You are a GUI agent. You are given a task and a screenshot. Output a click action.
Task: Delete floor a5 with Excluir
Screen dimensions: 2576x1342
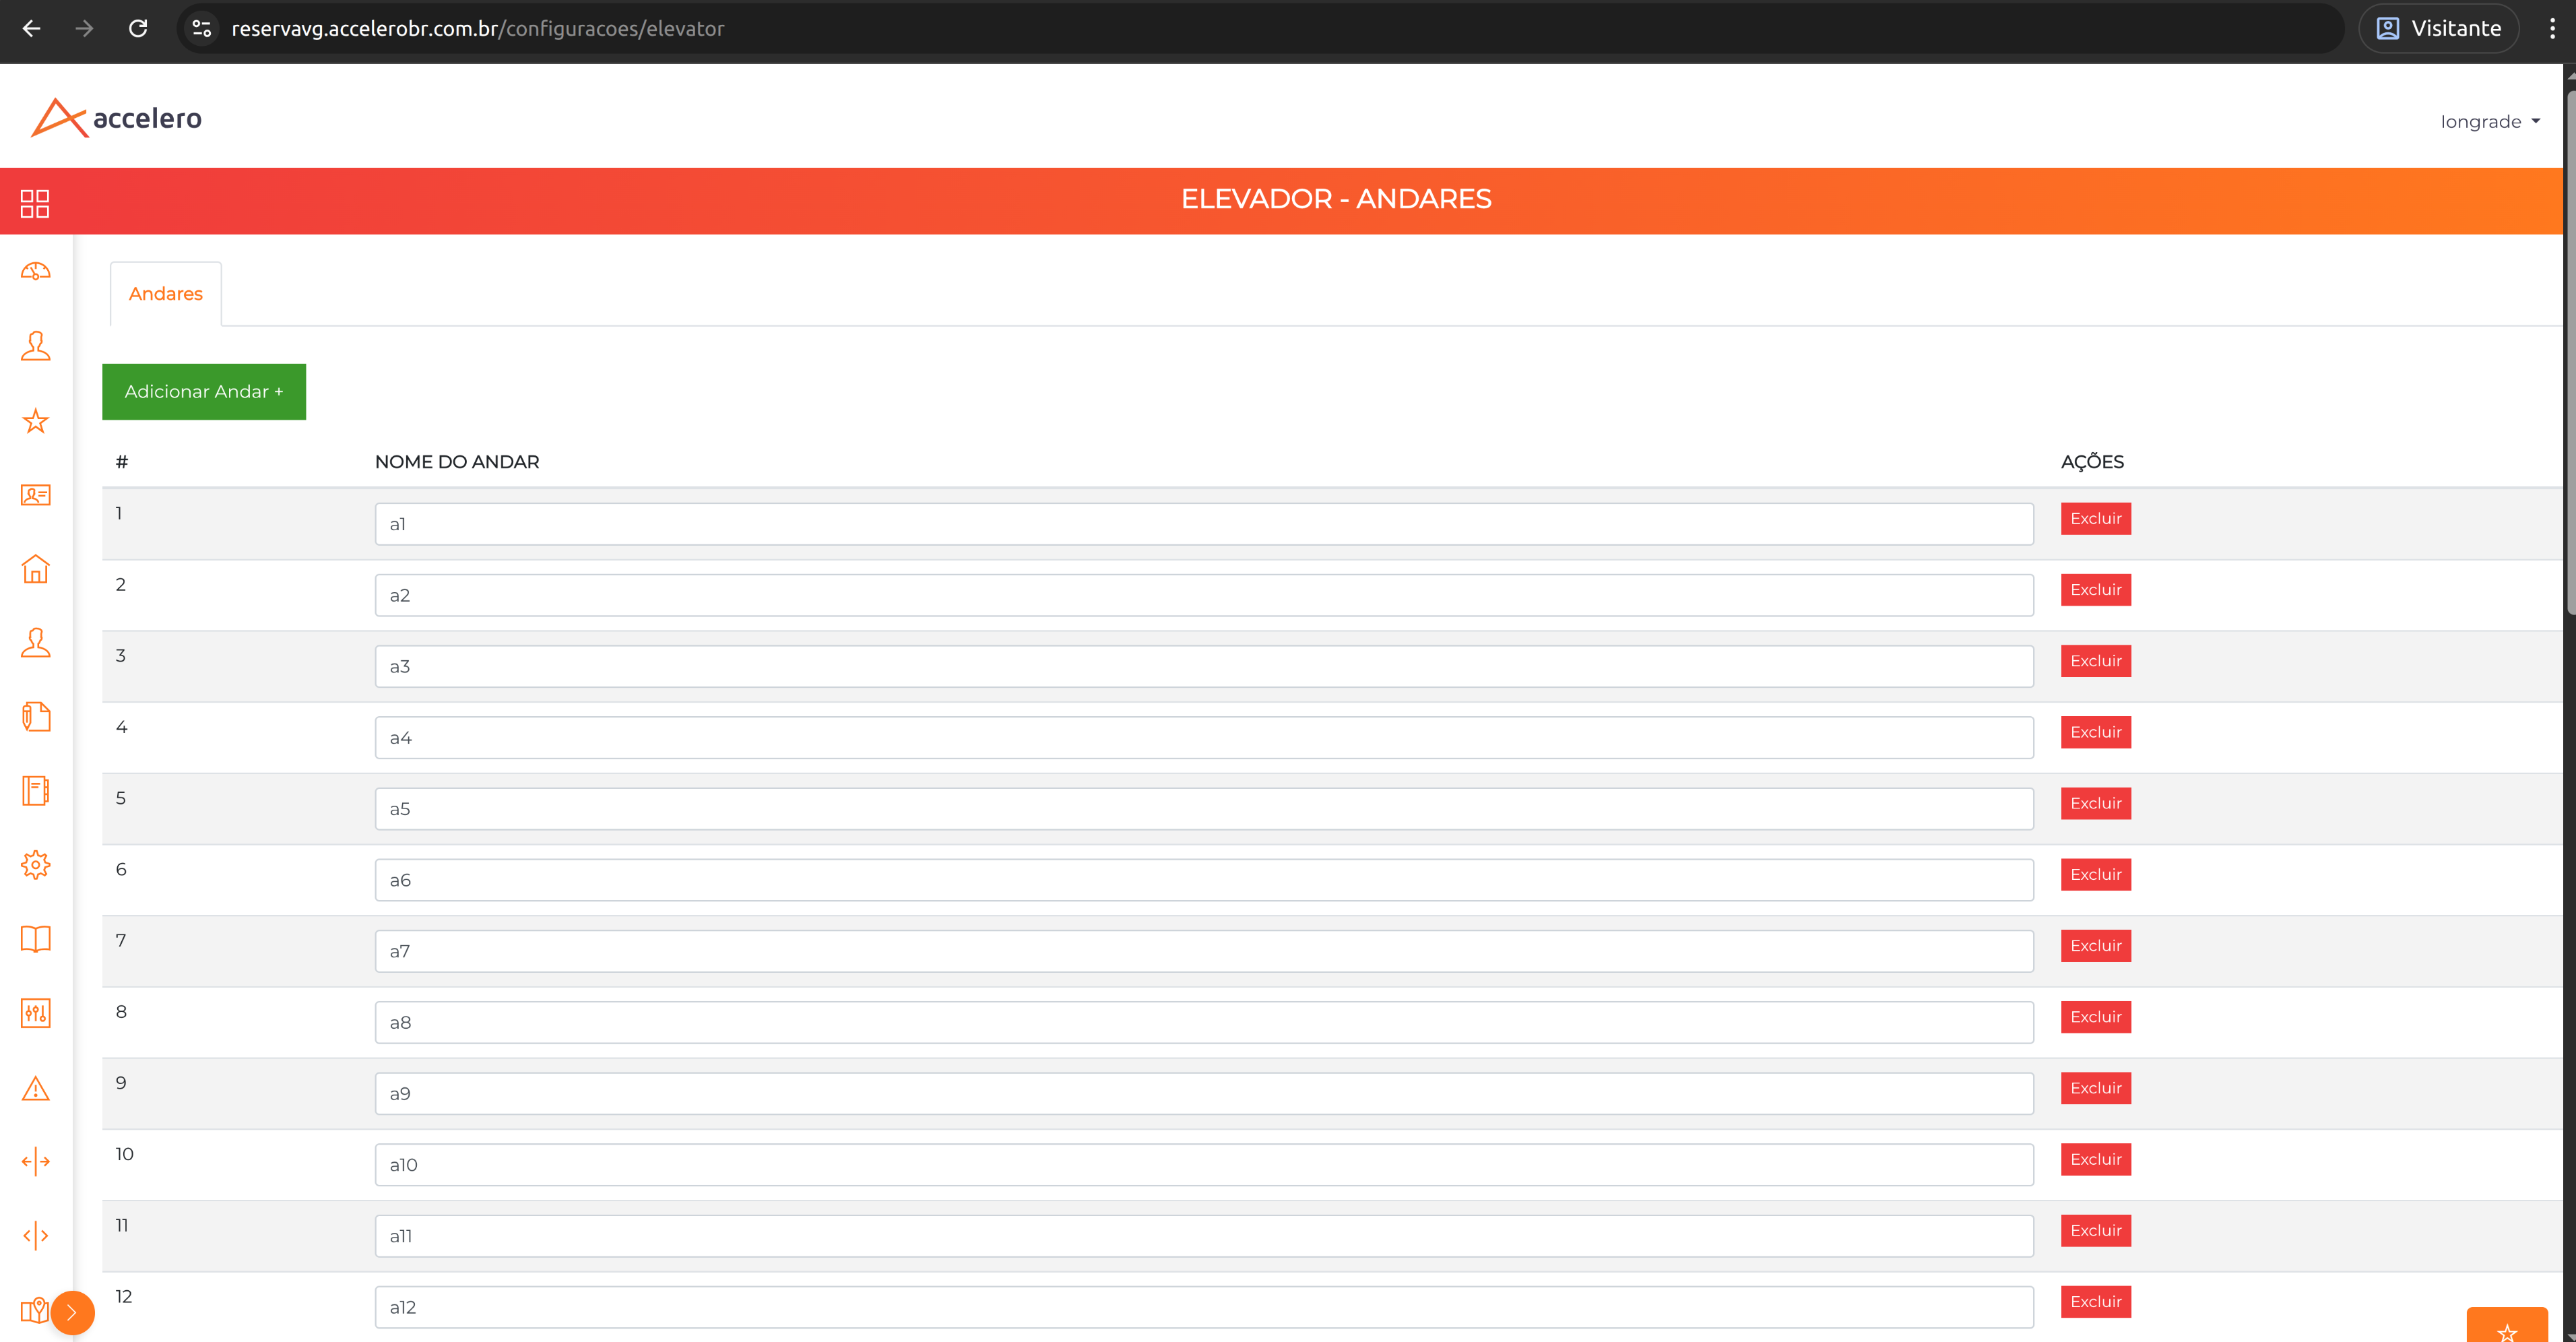coord(2095,804)
